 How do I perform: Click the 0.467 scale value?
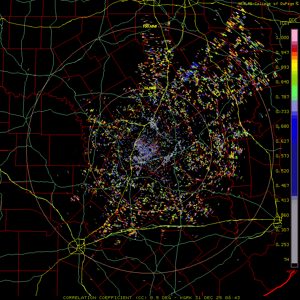(282, 185)
